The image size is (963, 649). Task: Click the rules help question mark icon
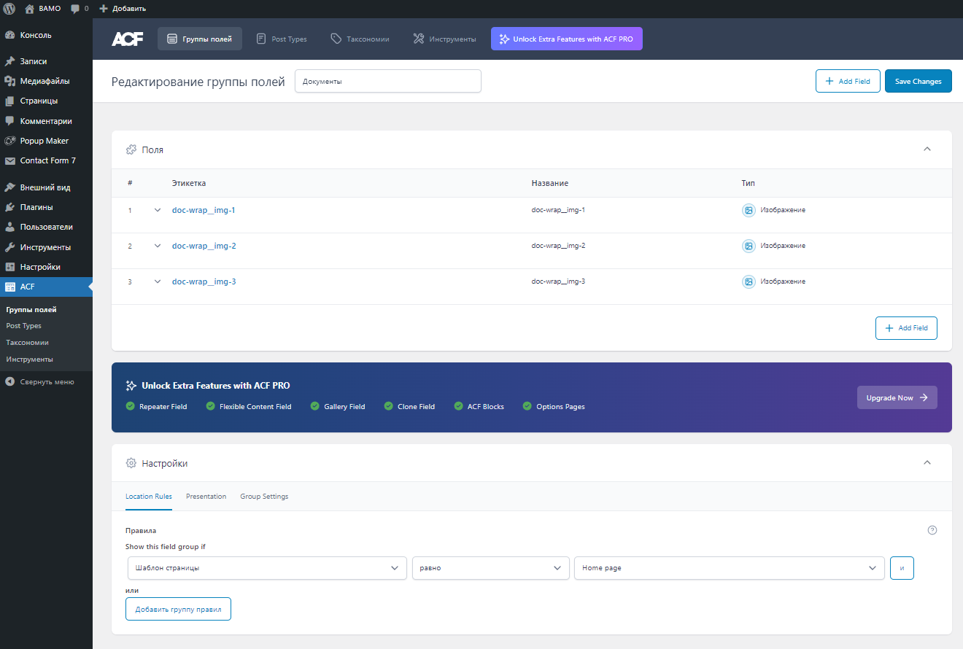(932, 530)
